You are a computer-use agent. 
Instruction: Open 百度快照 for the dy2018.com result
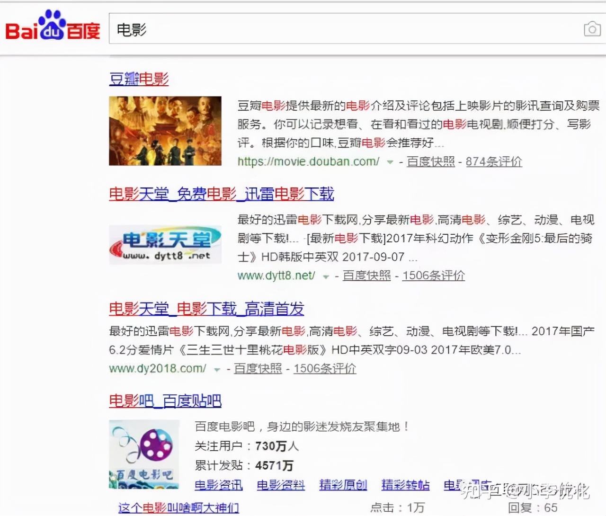pyautogui.click(x=258, y=369)
